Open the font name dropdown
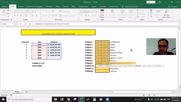The height and width of the screenshot is (102, 181). [26, 12]
